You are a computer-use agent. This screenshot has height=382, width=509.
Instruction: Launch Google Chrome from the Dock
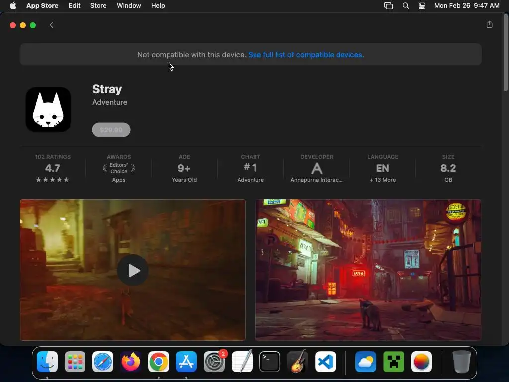[x=159, y=362]
